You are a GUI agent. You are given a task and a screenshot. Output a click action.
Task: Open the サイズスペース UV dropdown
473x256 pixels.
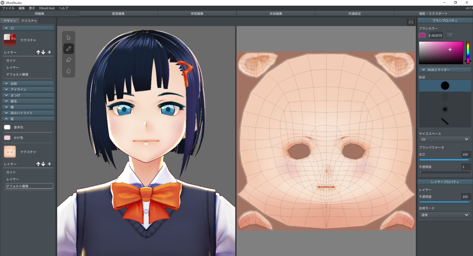[x=445, y=139]
